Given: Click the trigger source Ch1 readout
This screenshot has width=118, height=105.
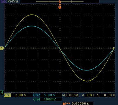Looking at the screenshot, I should (x=91, y=95).
